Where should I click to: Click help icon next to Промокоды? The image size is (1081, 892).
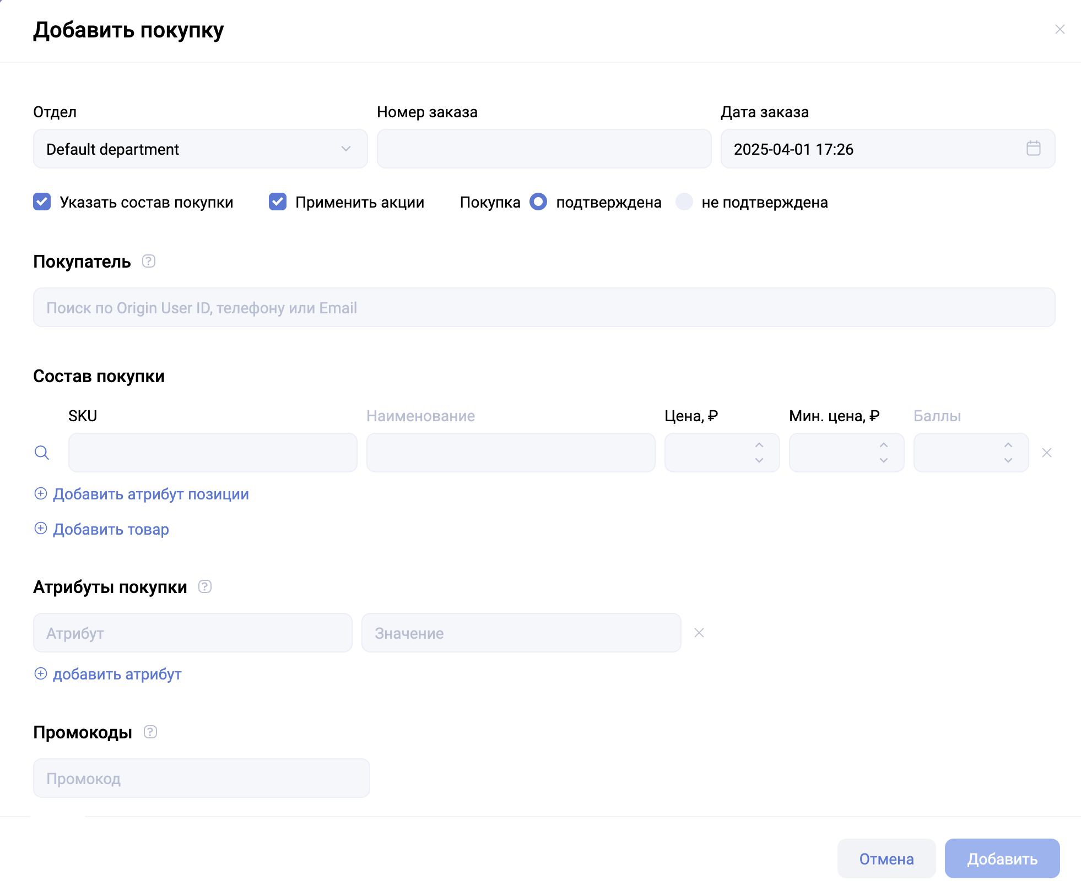pos(150,732)
